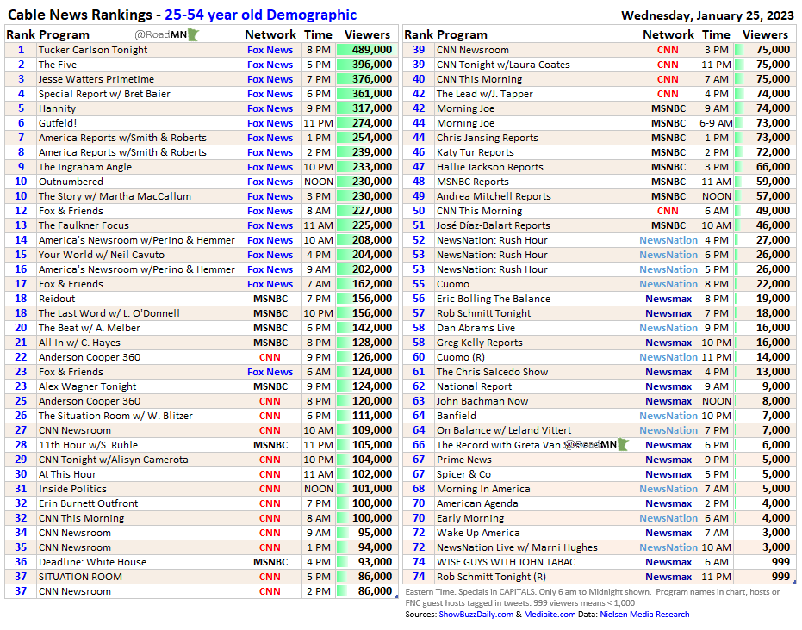Select 'Wake Up America' cell
This screenshot has width=802, height=630.
click(536, 533)
